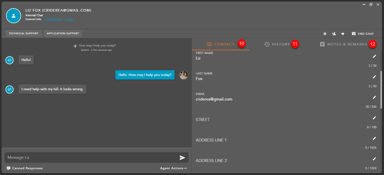Open the Customer Mng. external link

click(x=53, y=19)
